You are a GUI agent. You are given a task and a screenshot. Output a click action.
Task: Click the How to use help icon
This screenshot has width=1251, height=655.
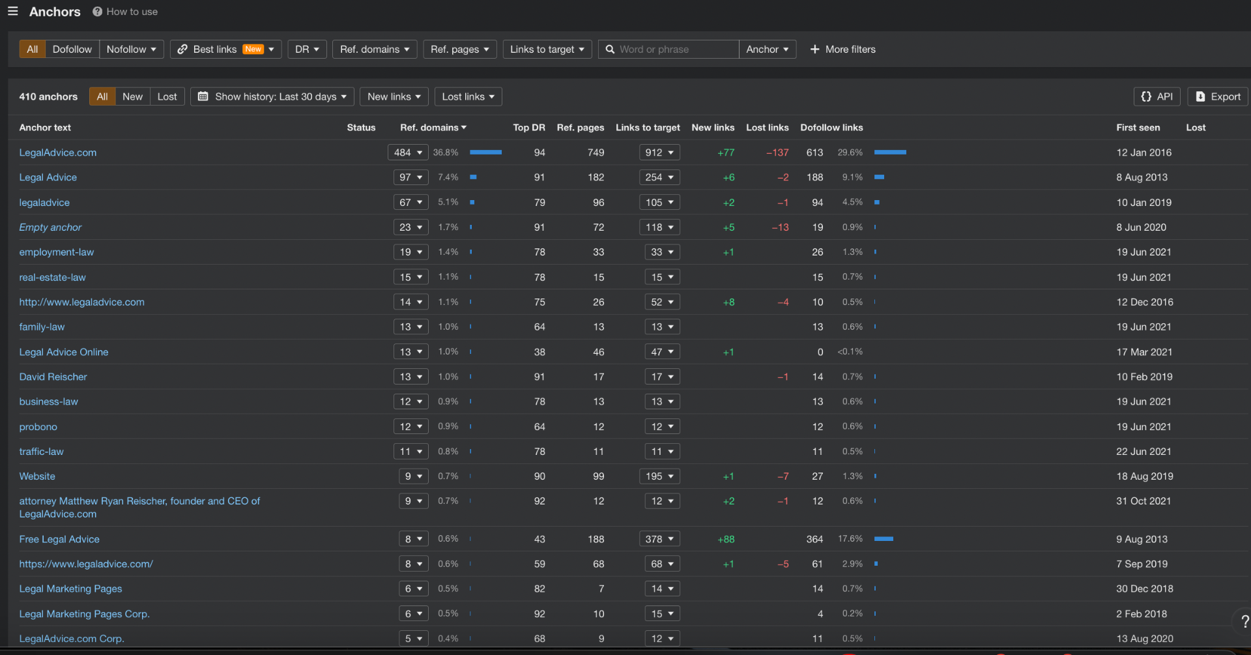(x=97, y=12)
